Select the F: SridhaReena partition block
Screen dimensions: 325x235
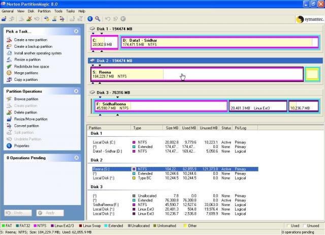(161, 106)
